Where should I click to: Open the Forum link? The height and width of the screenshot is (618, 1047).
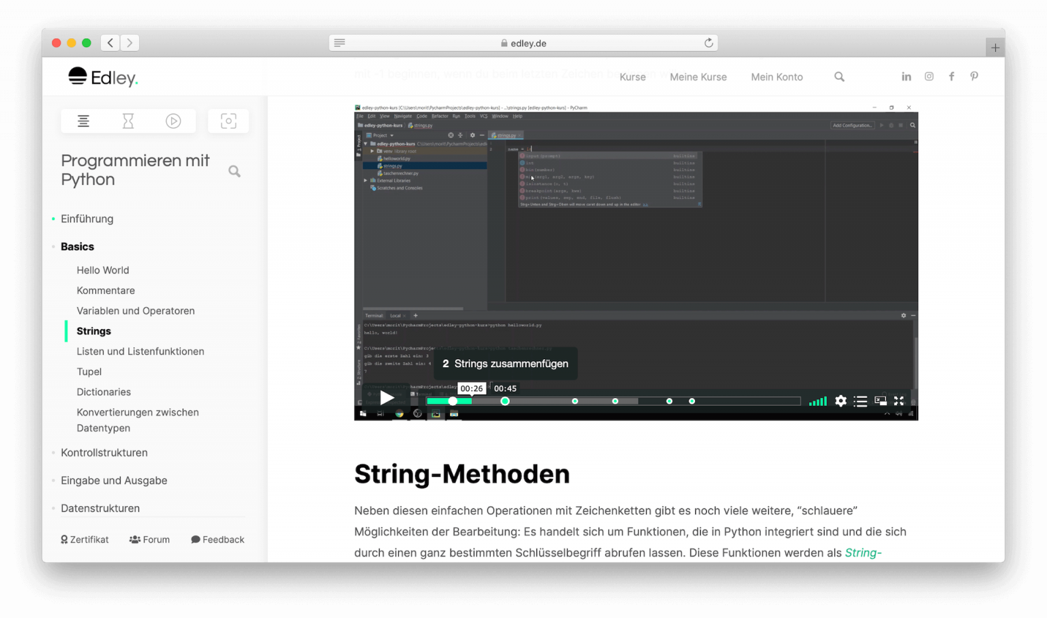click(x=149, y=539)
